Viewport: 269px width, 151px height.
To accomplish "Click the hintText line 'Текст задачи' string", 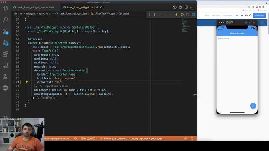I will click(x=65, y=78).
